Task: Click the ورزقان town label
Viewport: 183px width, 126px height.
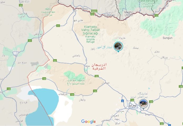Action: coord(164,57)
